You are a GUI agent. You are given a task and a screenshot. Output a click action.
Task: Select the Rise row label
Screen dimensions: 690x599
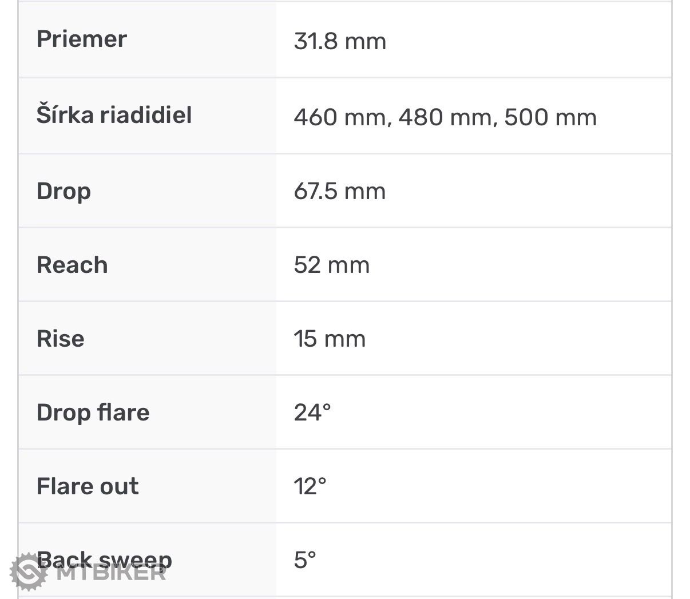pos(61,339)
